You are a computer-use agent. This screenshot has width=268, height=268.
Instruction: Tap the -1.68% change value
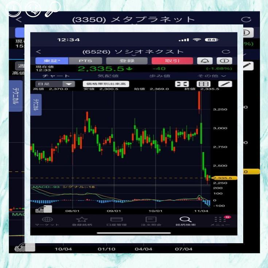(219, 69)
